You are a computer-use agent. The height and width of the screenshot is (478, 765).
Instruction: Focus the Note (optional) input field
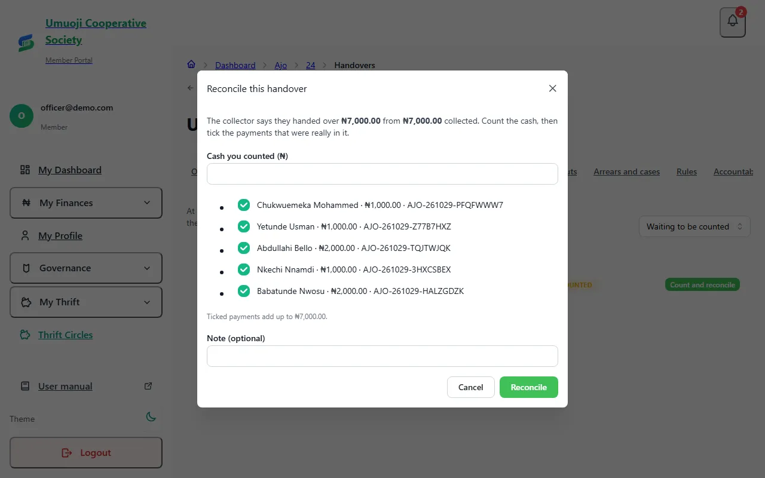pyautogui.click(x=382, y=356)
